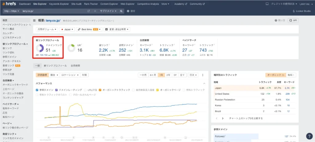Select 全て time range

182,75
